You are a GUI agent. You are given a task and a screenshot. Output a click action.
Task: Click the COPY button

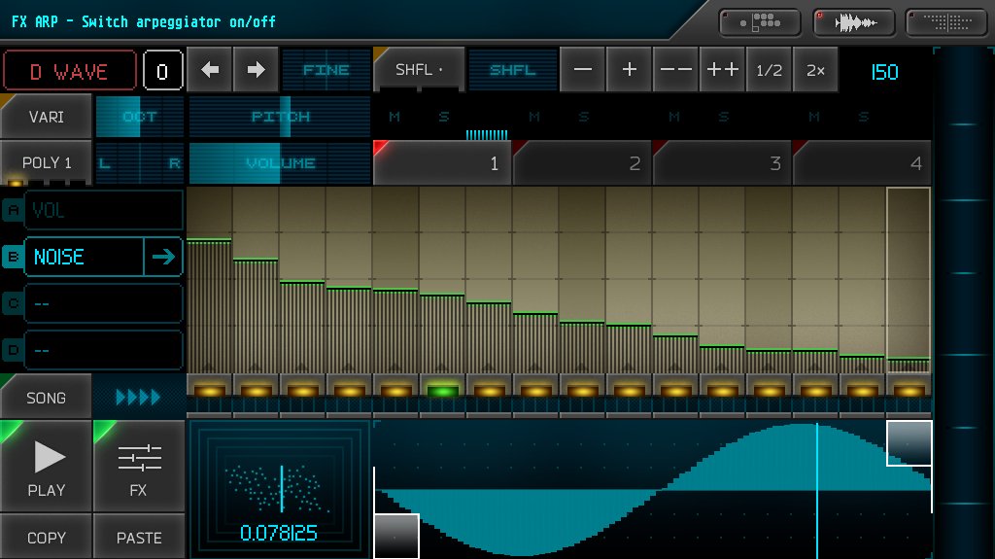pyautogui.click(x=47, y=537)
